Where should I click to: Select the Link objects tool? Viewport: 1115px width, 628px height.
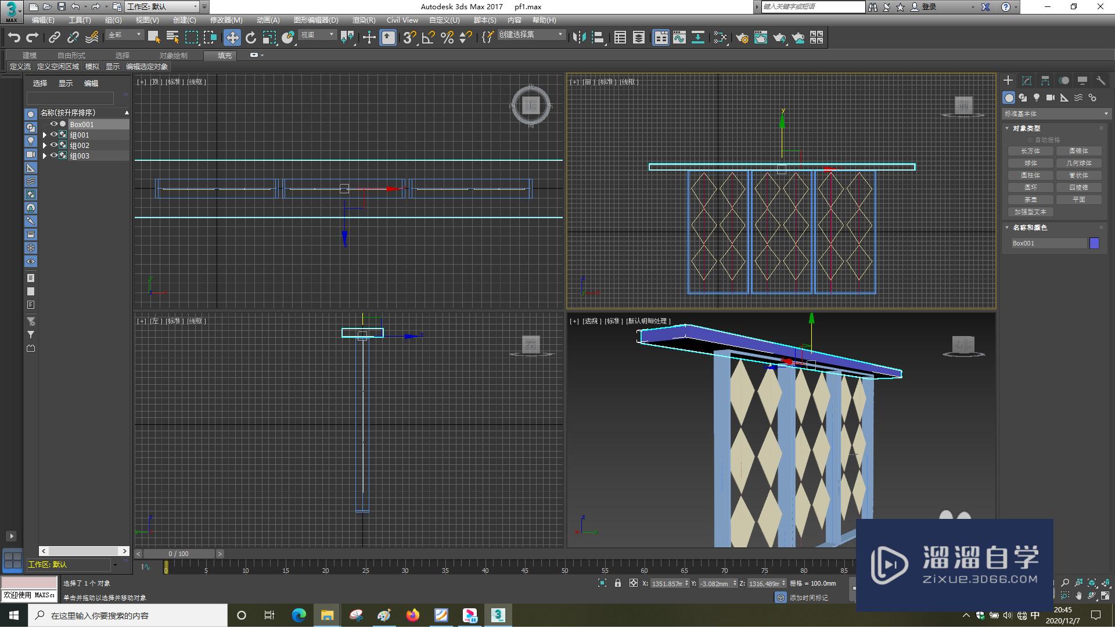(54, 38)
